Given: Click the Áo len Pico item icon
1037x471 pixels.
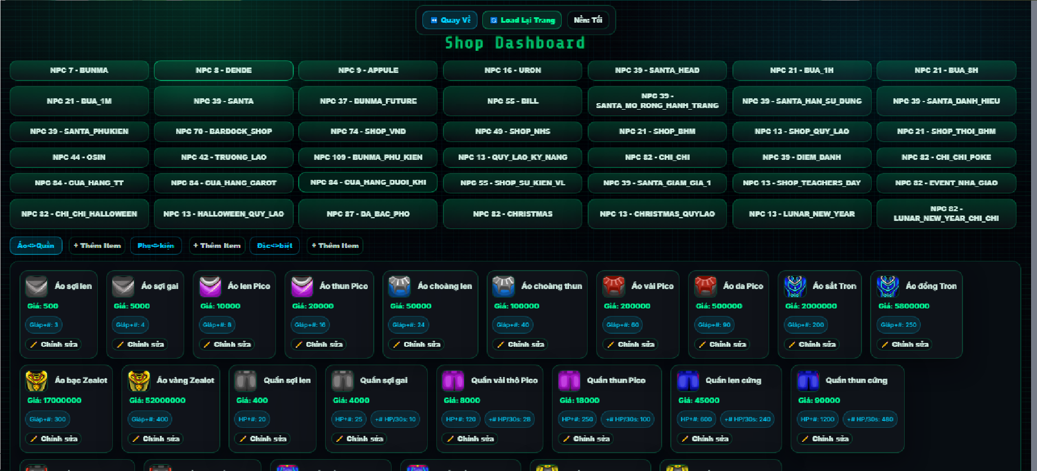Looking at the screenshot, I should click(210, 286).
